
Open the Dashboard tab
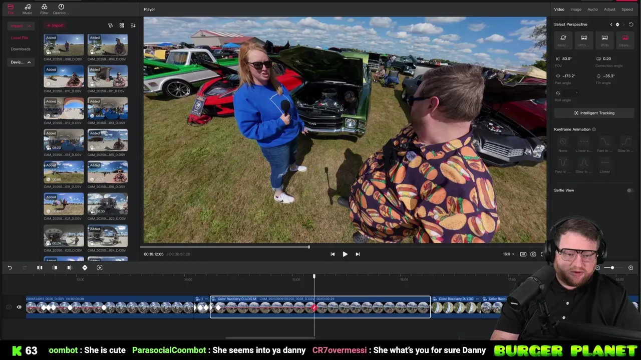point(61,8)
